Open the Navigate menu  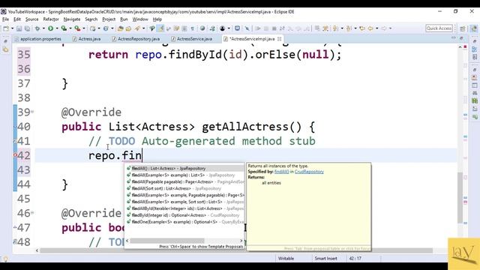[x=72, y=19]
